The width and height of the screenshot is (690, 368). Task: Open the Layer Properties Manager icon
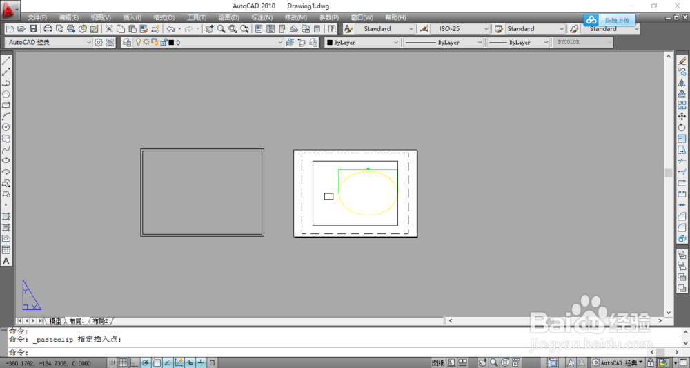127,42
